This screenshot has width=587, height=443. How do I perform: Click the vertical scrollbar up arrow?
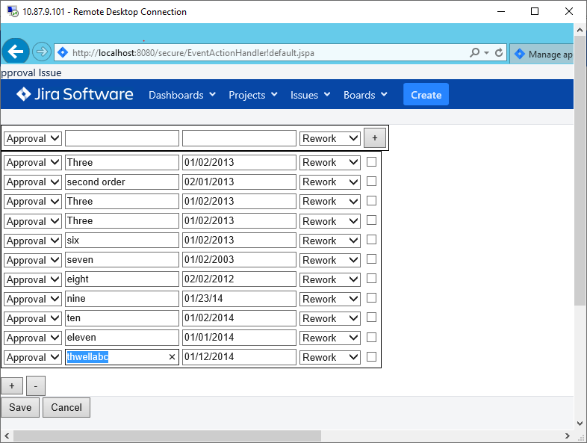(580, 30)
